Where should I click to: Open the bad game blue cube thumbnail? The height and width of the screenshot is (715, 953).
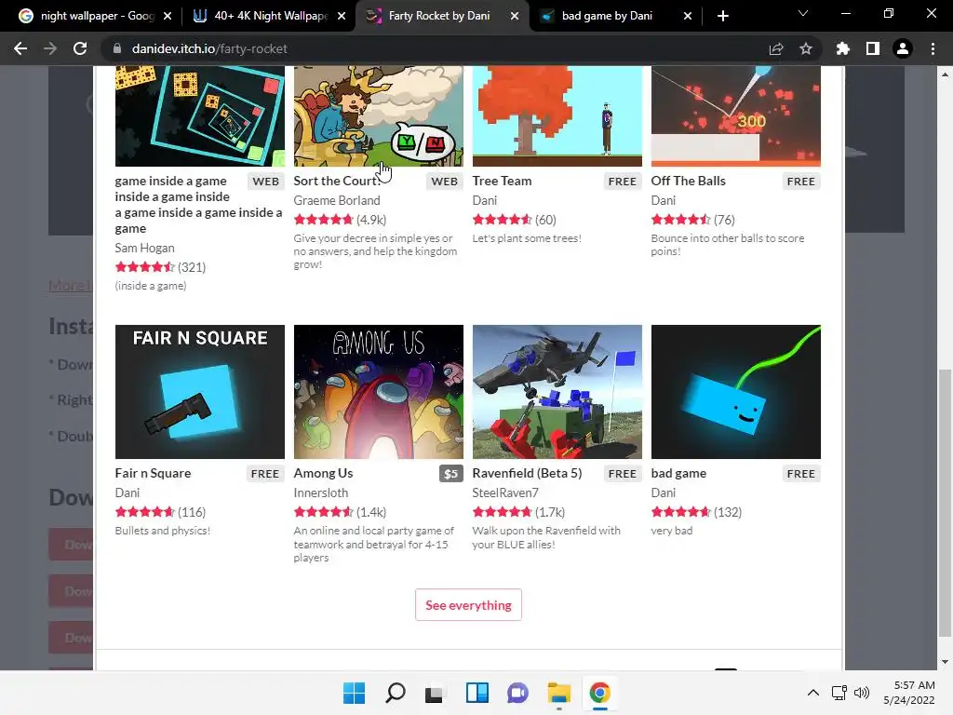[736, 392]
